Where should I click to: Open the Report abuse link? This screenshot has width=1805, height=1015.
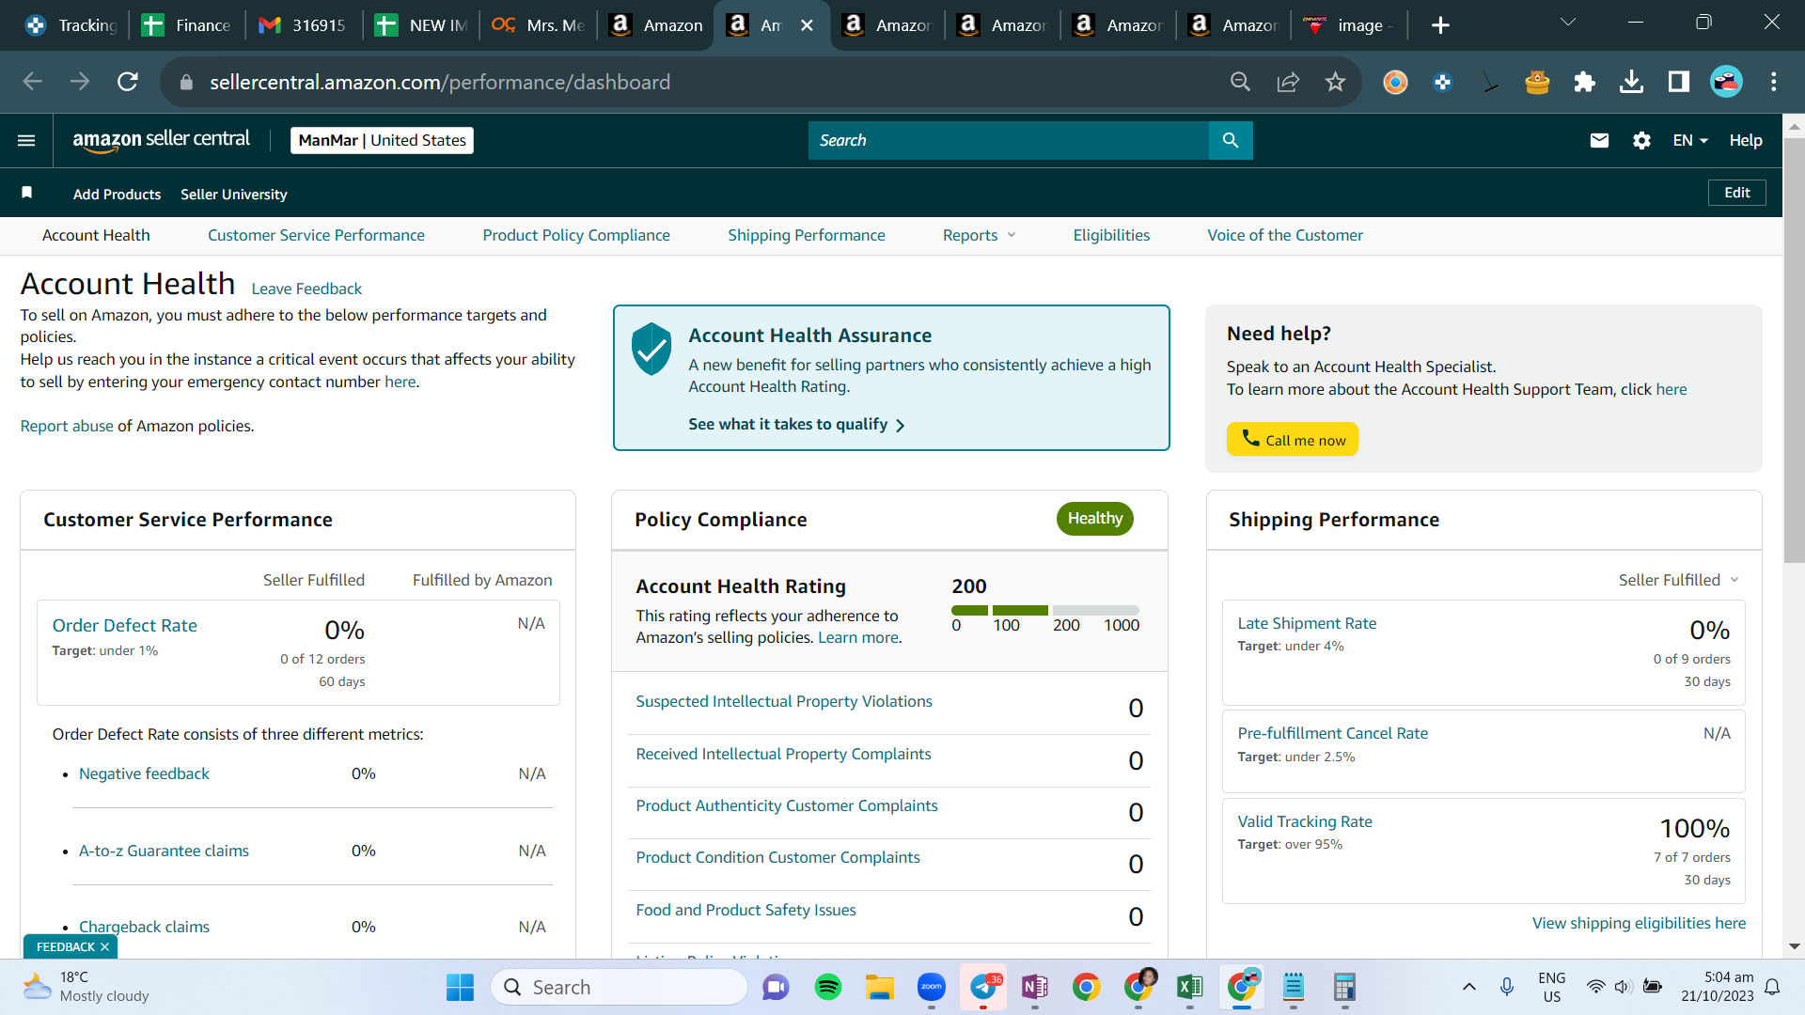click(67, 426)
